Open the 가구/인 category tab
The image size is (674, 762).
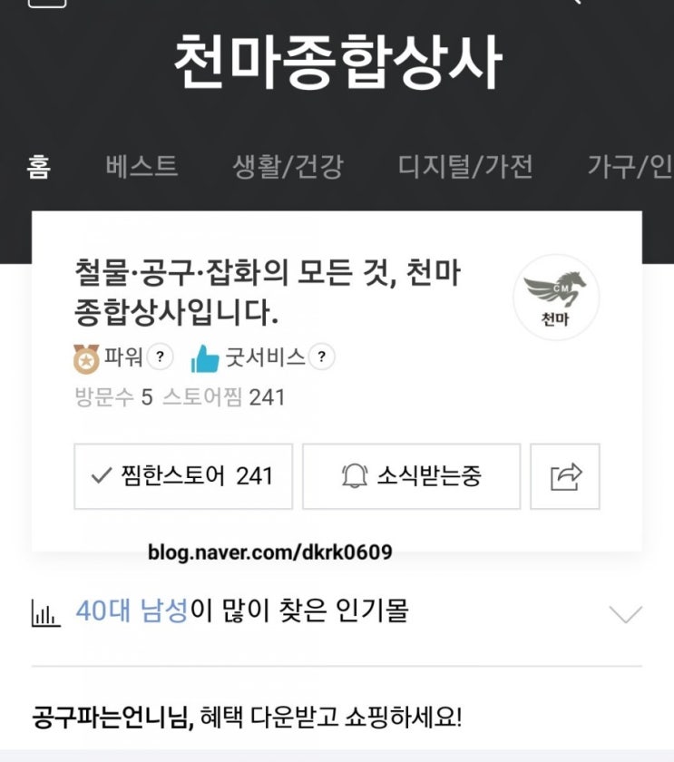pyautogui.click(x=630, y=166)
